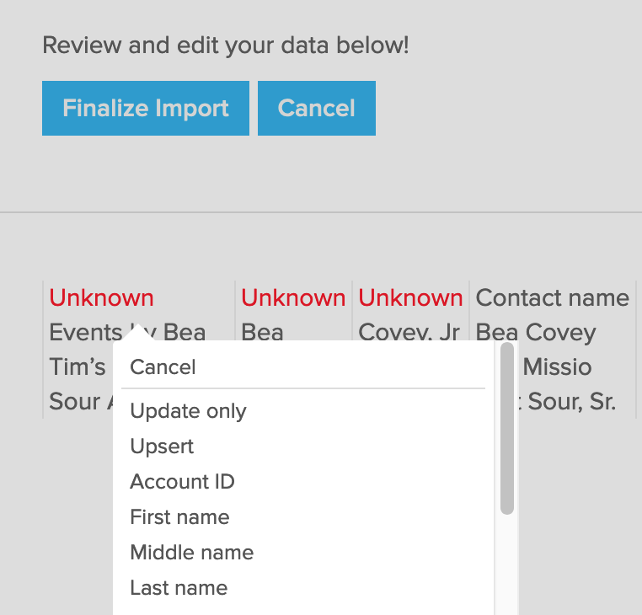Open the Contact name column header

pos(552,298)
